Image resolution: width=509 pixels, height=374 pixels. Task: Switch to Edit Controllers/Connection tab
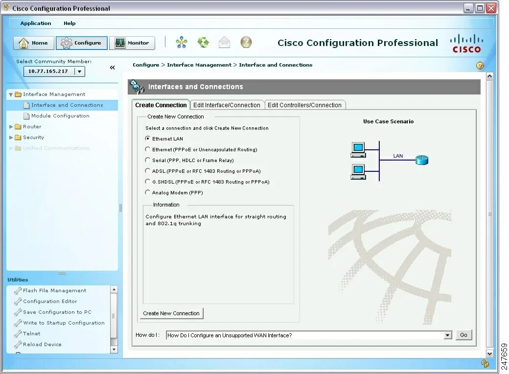coord(304,105)
